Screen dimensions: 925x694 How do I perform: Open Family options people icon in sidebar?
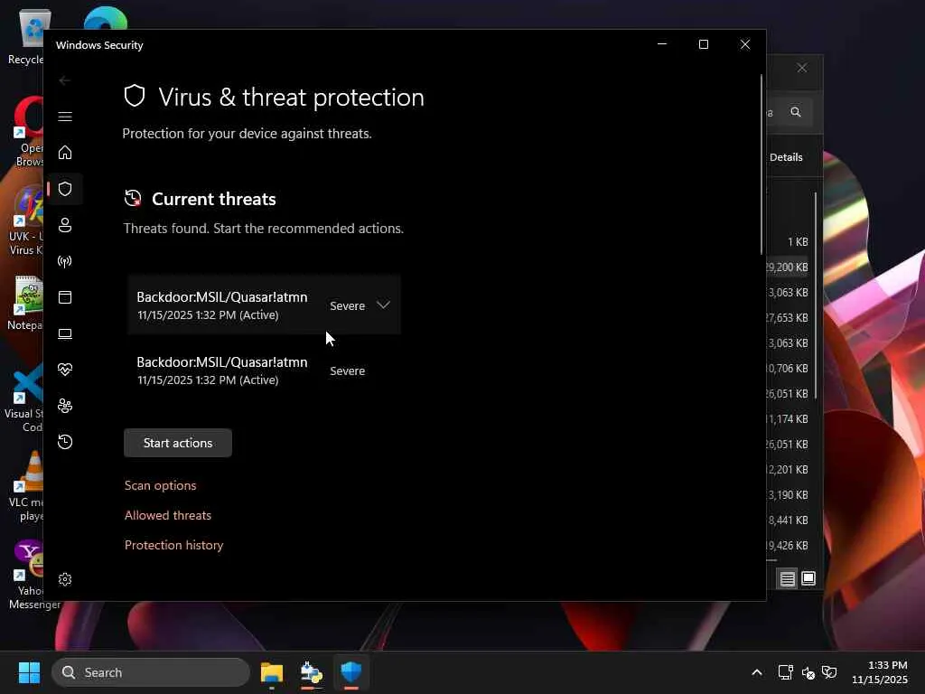[x=65, y=406]
